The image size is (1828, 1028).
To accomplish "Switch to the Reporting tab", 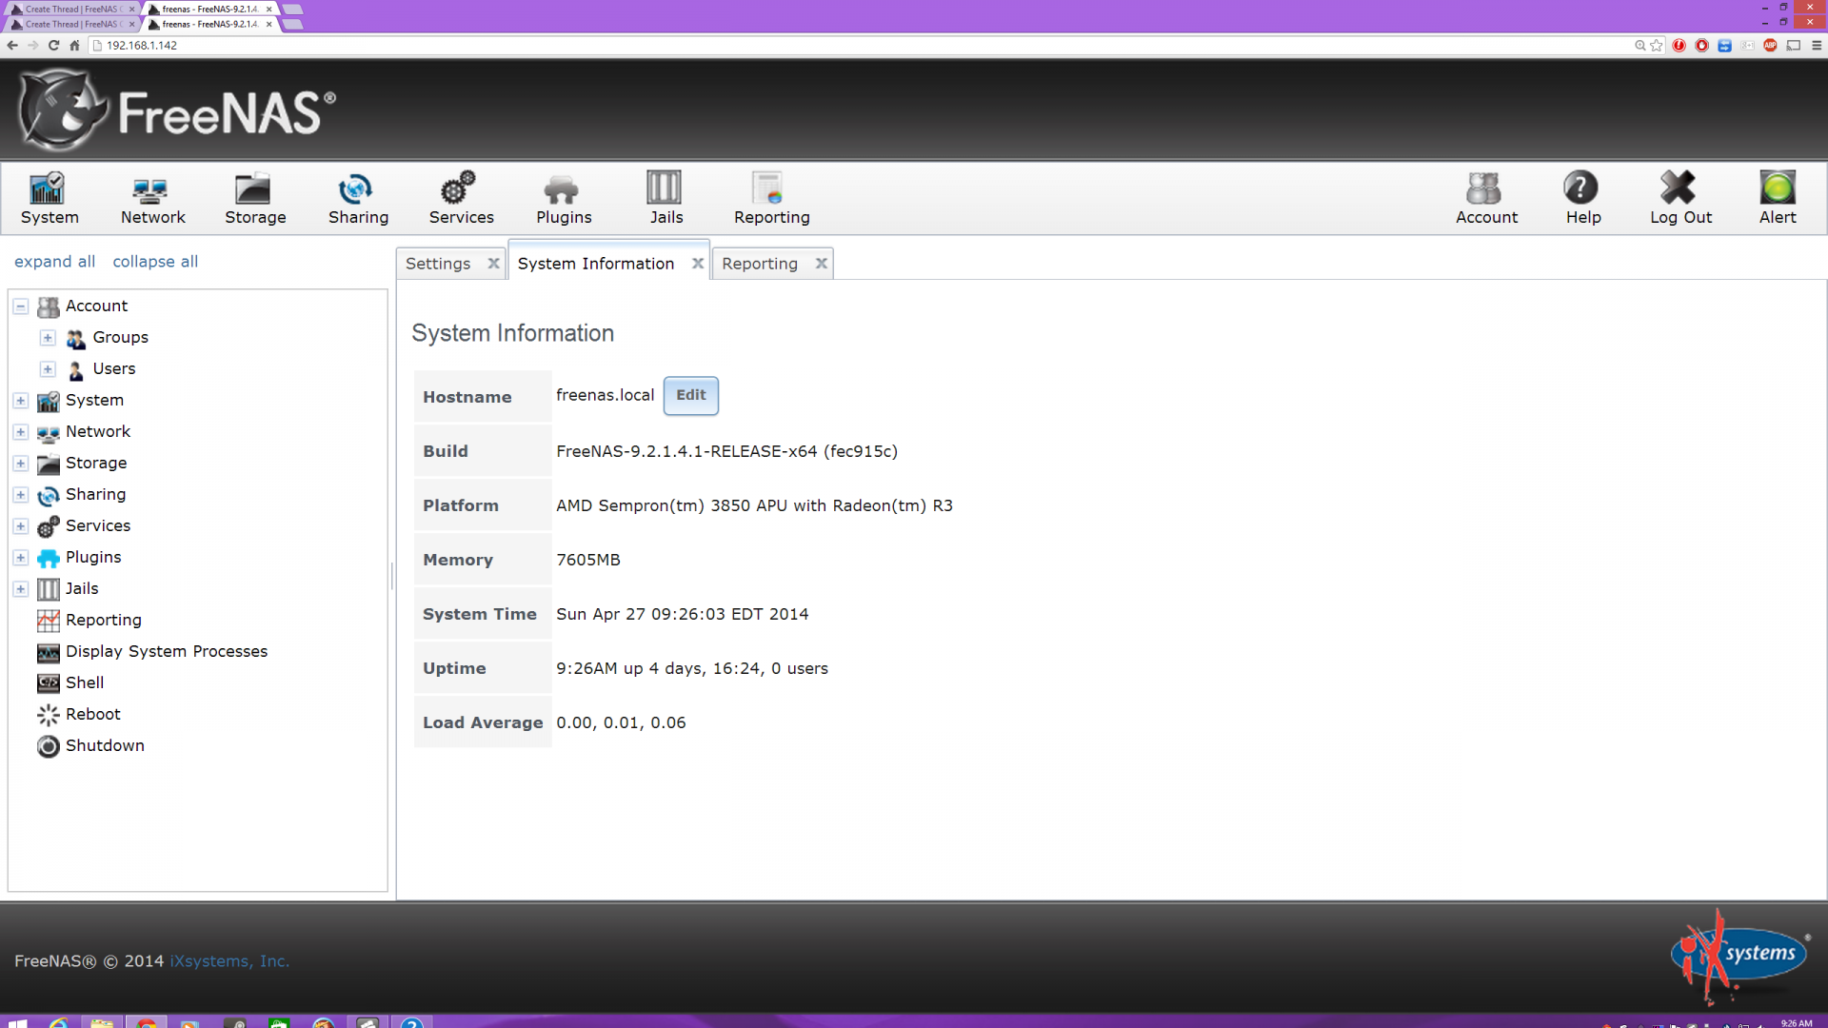I will coord(760,264).
